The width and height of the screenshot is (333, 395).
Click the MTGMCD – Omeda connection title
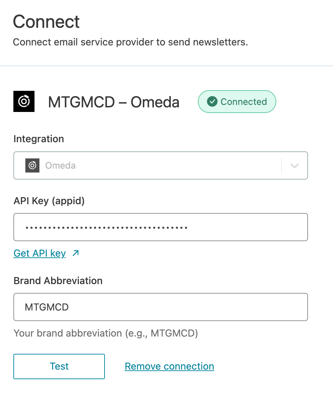[114, 102]
